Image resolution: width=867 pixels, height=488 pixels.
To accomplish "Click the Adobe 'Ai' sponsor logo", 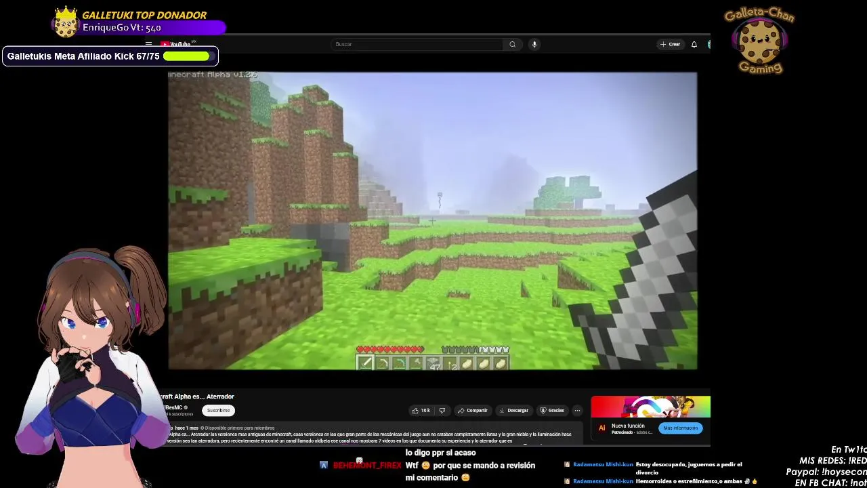I will (601, 428).
